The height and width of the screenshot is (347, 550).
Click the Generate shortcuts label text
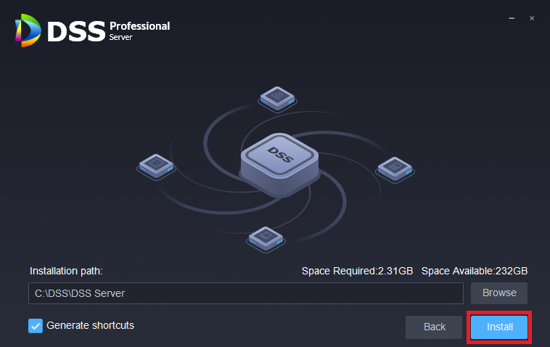90,326
